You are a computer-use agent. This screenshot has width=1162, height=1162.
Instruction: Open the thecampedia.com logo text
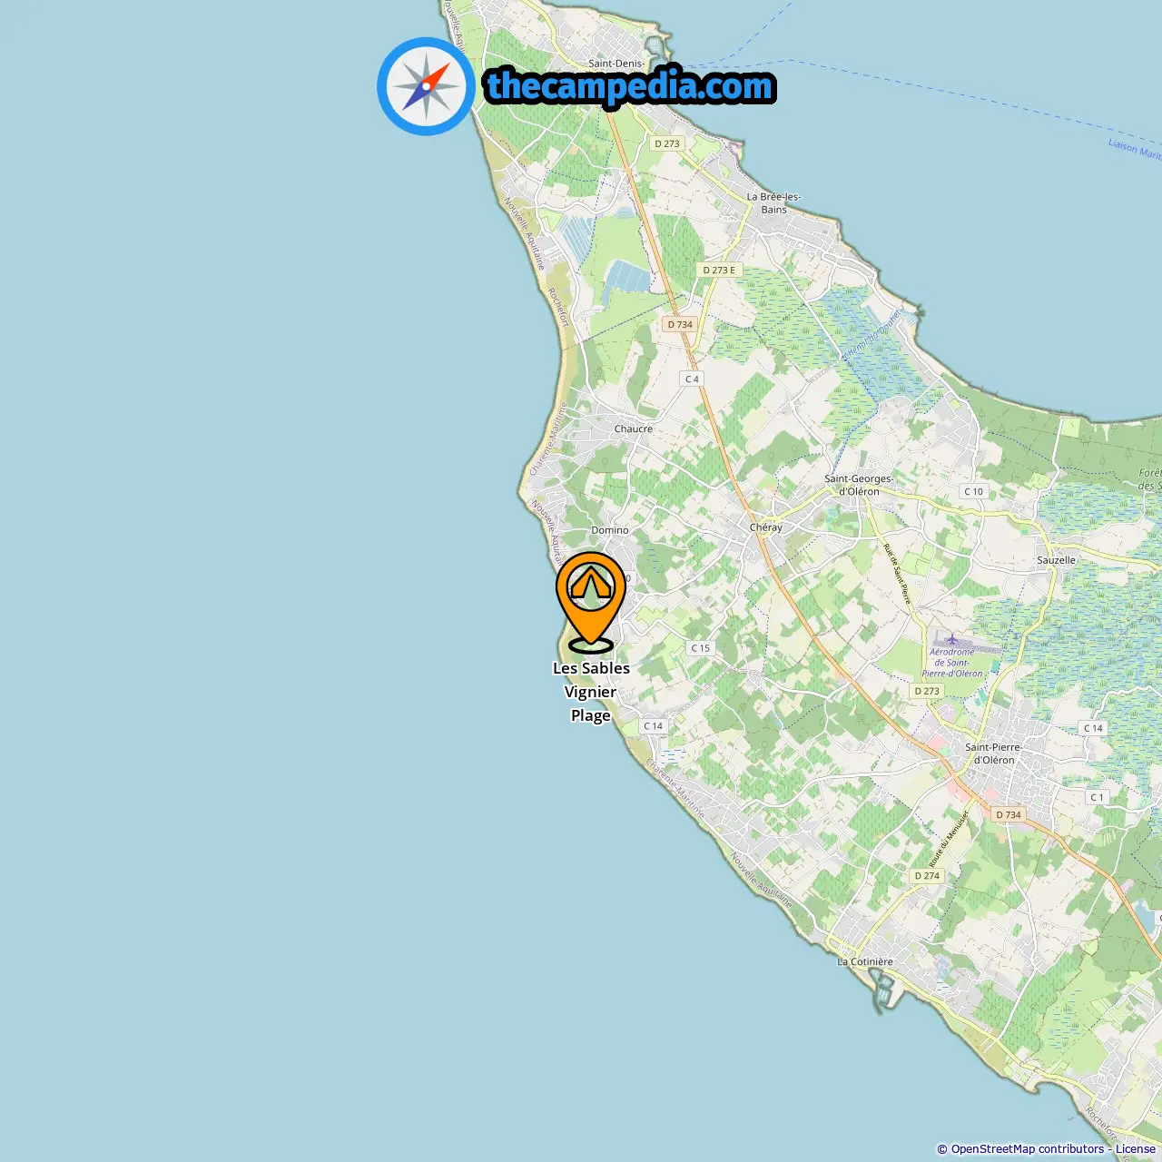point(630,86)
